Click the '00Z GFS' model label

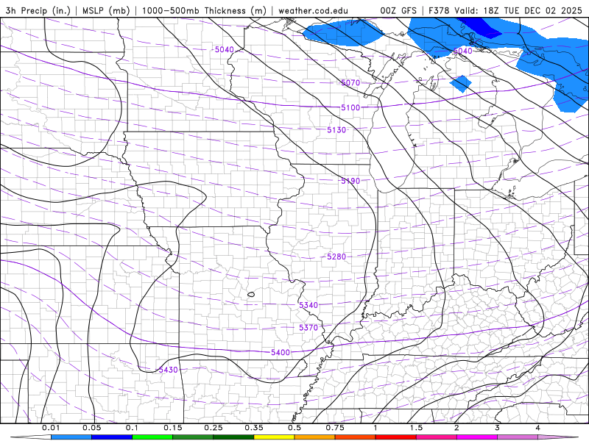pos(398,10)
